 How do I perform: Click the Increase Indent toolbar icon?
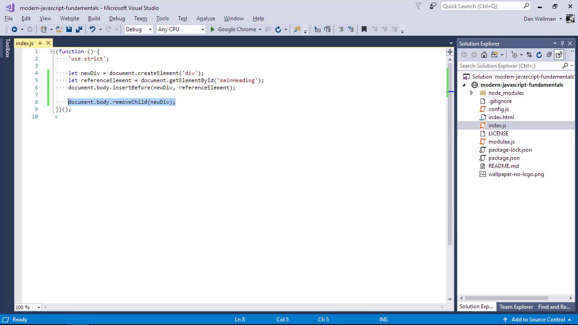pyautogui.click(x=327, y=29)
